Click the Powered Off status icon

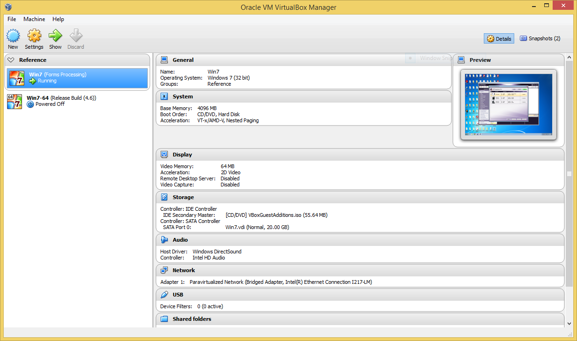(x=30, y=104)
